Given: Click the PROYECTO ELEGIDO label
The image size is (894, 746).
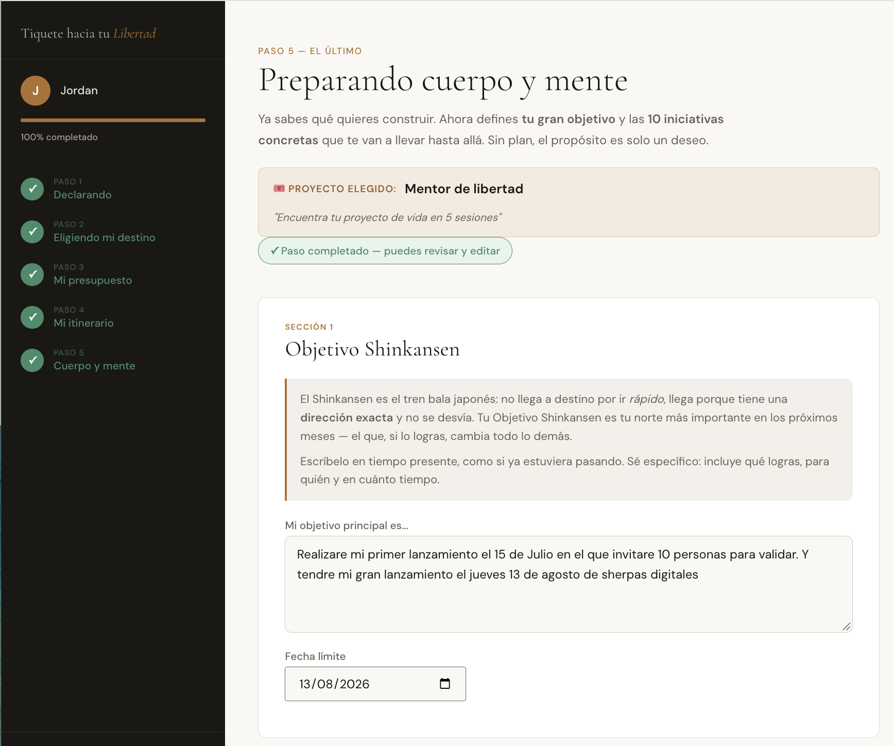Looking at the screenshot, I should point(342,189).
